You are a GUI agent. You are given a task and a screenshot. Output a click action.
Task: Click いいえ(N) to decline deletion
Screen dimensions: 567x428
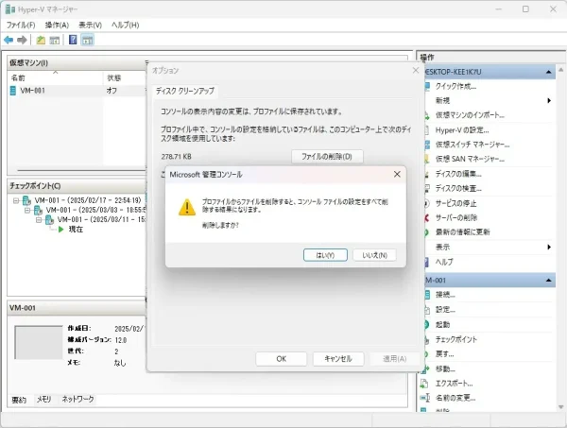tap(374, 255)
